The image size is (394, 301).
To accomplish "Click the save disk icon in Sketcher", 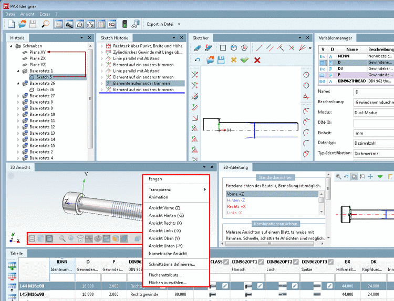I will (221, 60).
